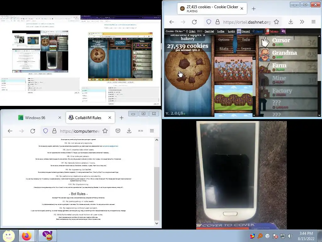Save CollabVM Rules page to Pocket

118,131
